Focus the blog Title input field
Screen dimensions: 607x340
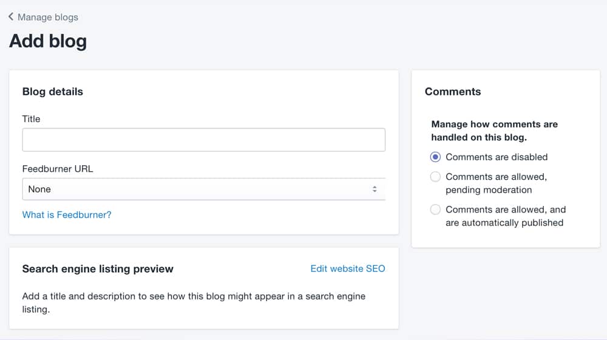click(x=203, y=140)
